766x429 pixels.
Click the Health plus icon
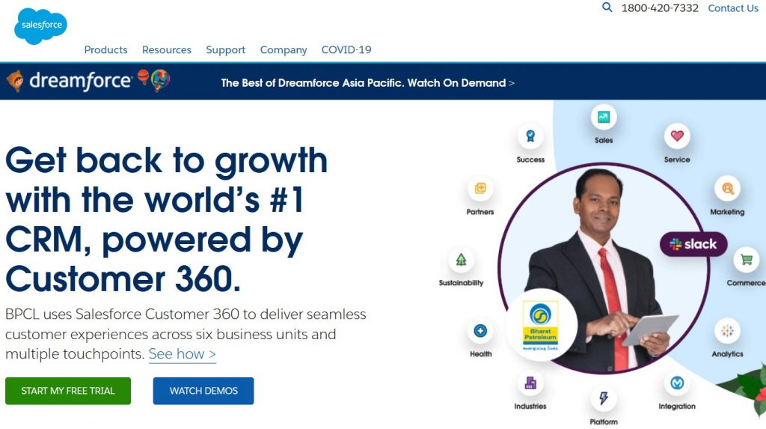481,331
